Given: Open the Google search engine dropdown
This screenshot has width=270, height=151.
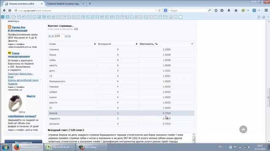Looking at the screenshot, I should (x=166, y=10).
